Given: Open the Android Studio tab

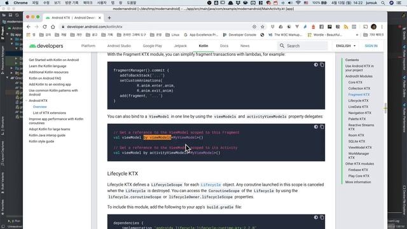Looking at the screenshot, I should [x=119, y=46].
